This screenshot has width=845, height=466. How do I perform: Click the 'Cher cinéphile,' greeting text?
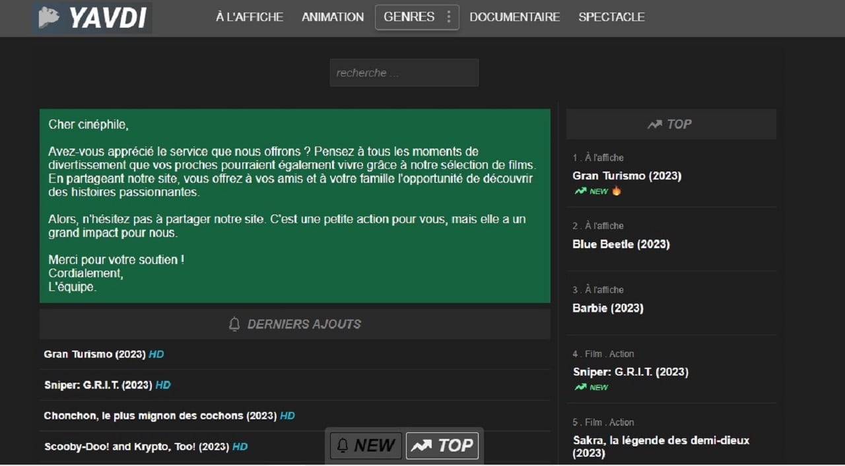pos(88,124)
